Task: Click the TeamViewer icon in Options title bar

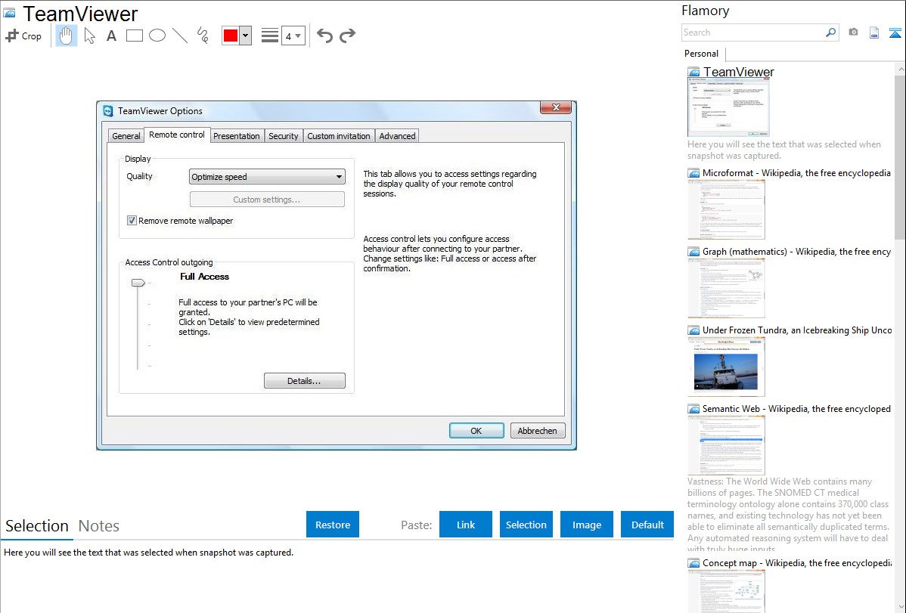Action: [108, 111]
